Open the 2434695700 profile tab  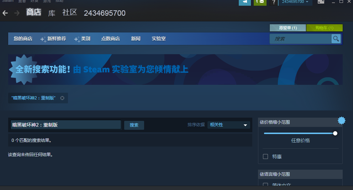coord(105,13)
